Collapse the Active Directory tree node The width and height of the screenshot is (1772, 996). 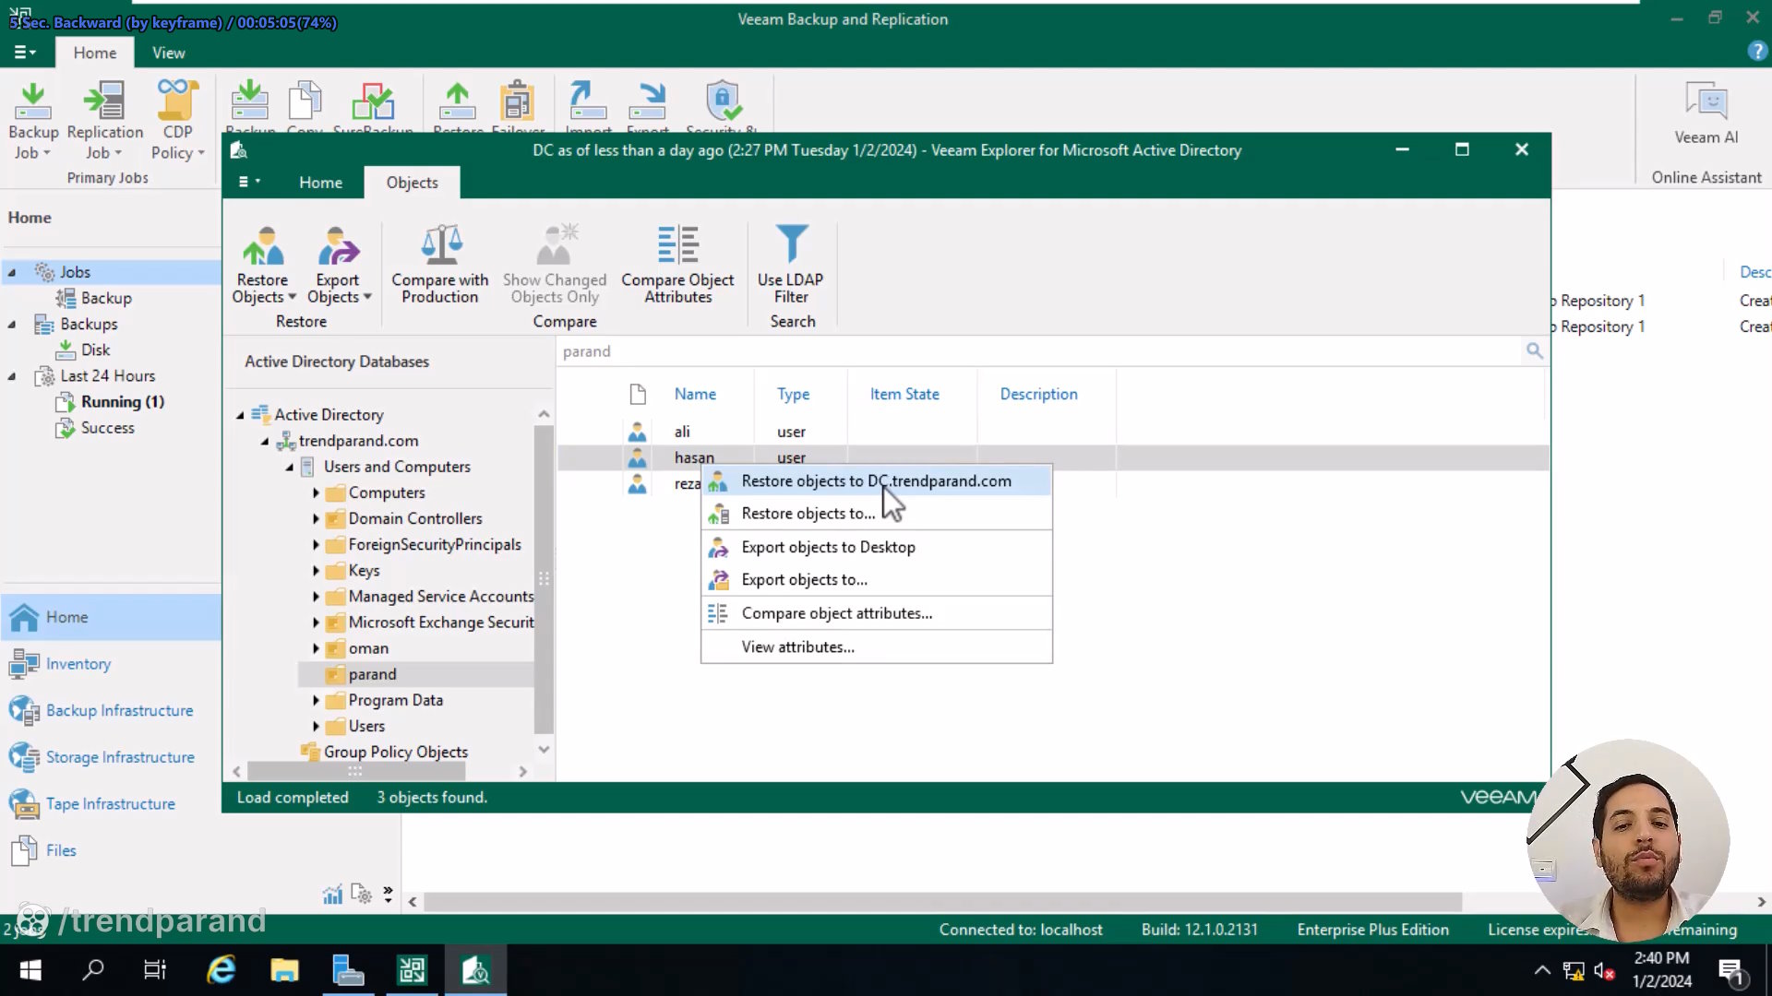point(240,416)
